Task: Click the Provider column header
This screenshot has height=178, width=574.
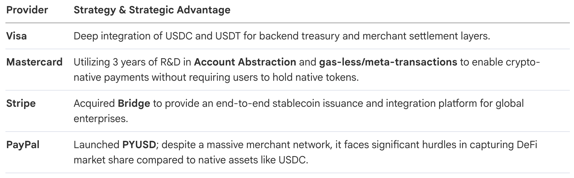Action: (x=27, y=10)
